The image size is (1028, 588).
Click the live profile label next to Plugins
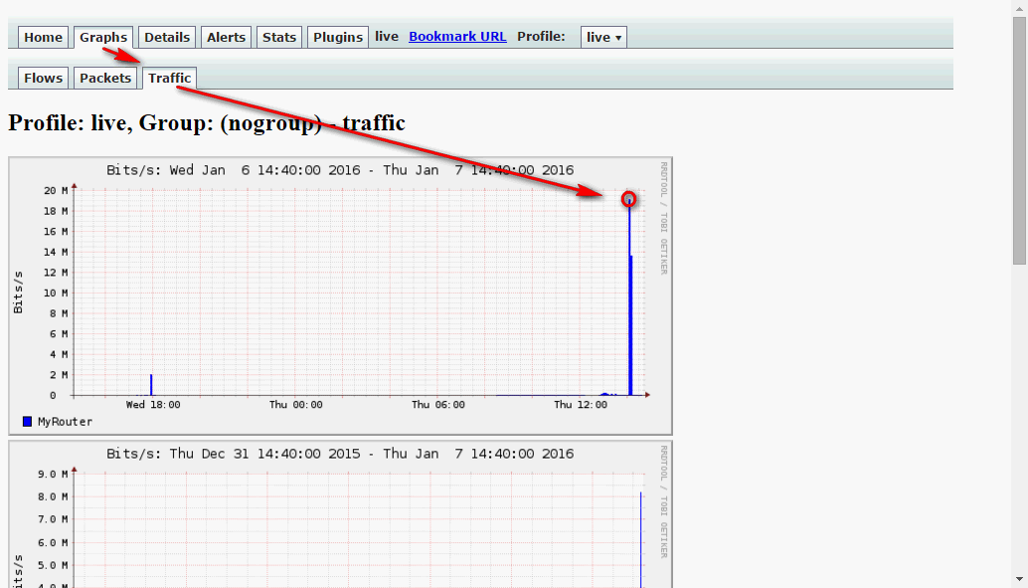387,37
